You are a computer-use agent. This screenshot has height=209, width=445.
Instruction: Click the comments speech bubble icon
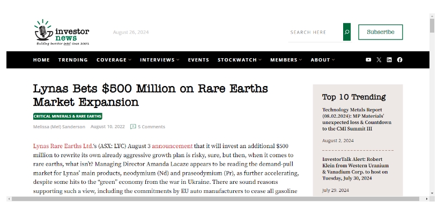click(133, 127)
